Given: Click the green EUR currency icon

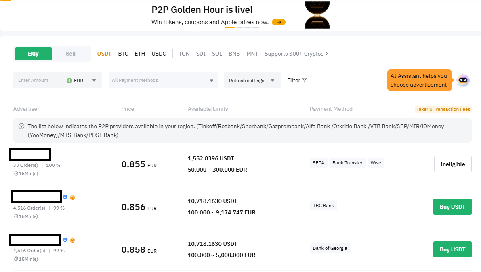Looking at the screenshot, I should 69,81.
